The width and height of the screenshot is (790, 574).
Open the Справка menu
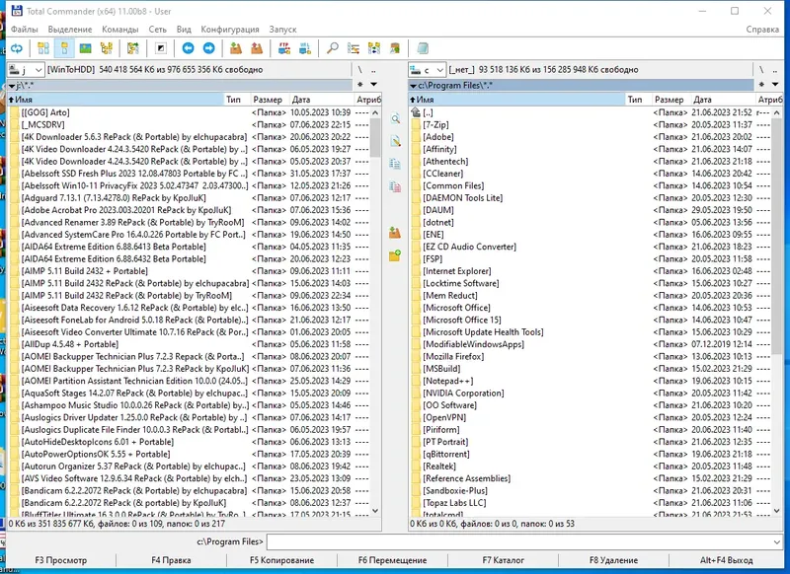click(762, 30)
